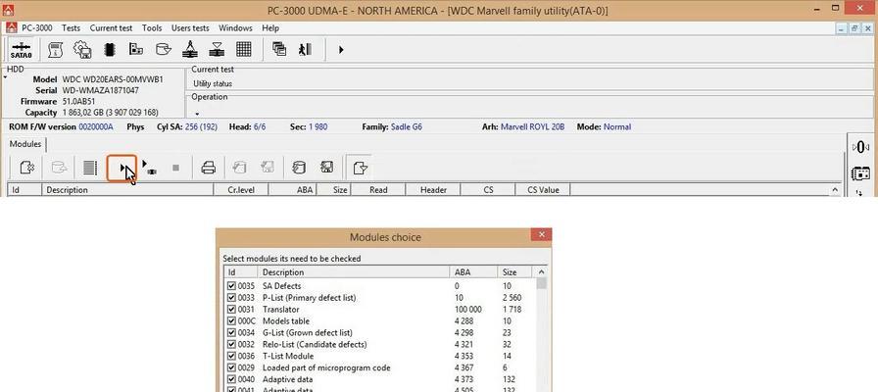Toggle the 0032 Relo-List checkbox
This screenshot has height=392, width=878.
click(x=232, y=344)
